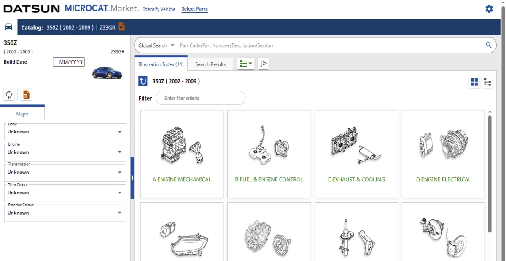Go back using the blue return arrow icon
The height and width of the screenshot is (261, 506).
143,81
